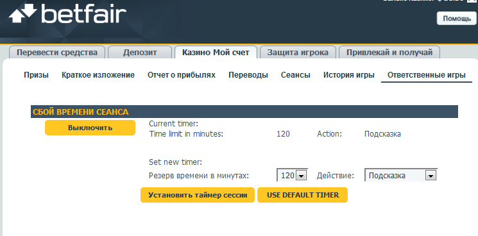Click the betfair arrows logo icon

point(23,12)
